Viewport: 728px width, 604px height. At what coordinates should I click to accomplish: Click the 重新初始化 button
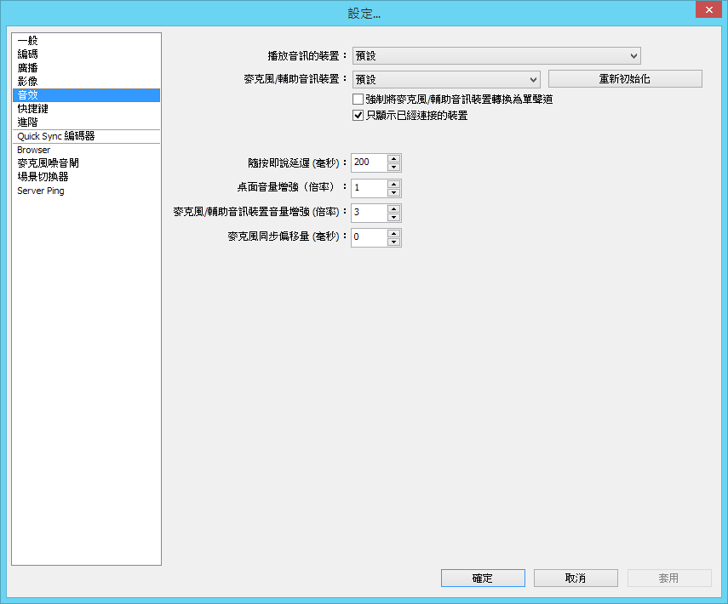pos(625,79)
